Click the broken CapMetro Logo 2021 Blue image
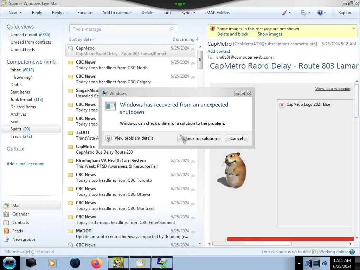This screenshot has height=270, width=360. coord(282,105)
